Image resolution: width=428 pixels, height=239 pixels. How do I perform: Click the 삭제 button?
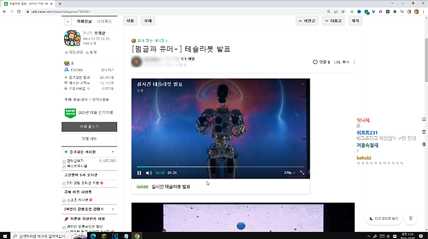click(148, 21)
